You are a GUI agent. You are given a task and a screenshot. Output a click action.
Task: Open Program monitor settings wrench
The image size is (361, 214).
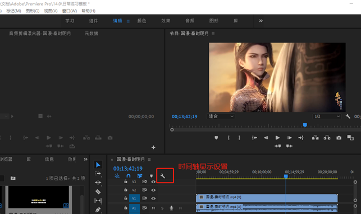pyautogui.click(x=348, y=116)
